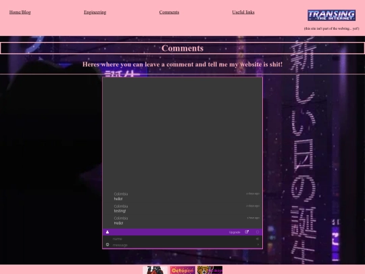This screenshot has width=365, height=274.
Task: Click the dog-with-hat footer badge
Action: tap(210, 270)
